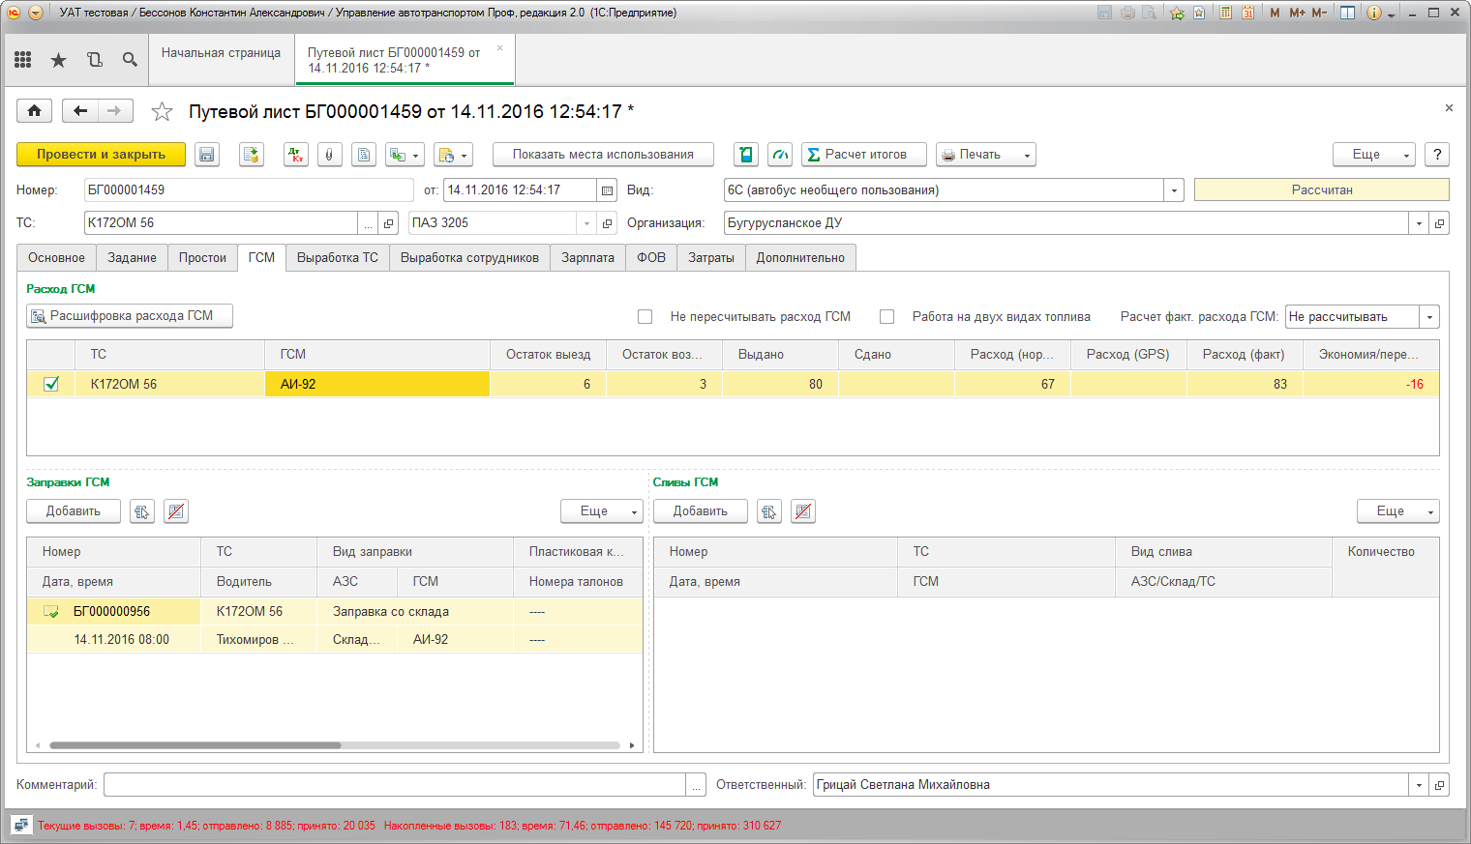Click the edit icon in Сливы ГСМ toolbar
The image size is (1471, 844).
pos(769,511)
